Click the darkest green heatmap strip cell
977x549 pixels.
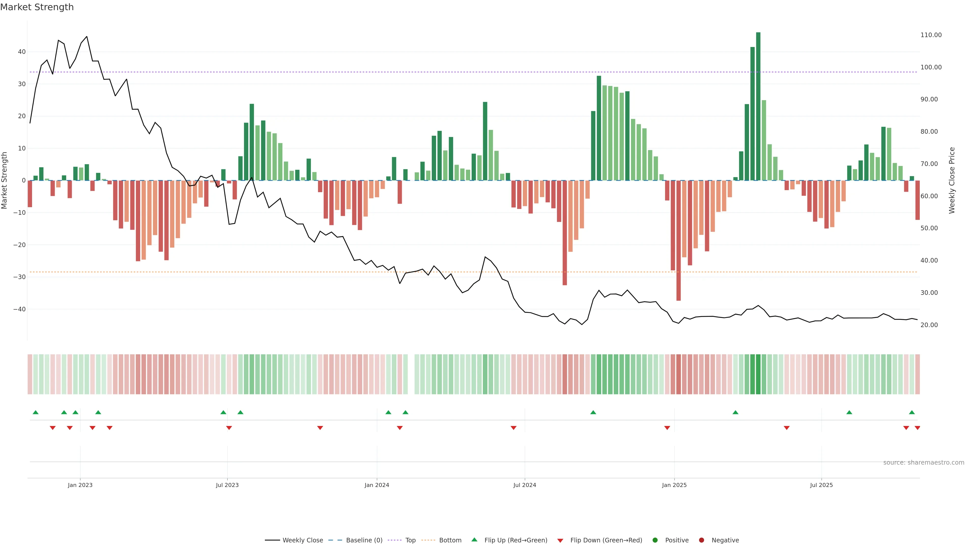pos(758,374)
